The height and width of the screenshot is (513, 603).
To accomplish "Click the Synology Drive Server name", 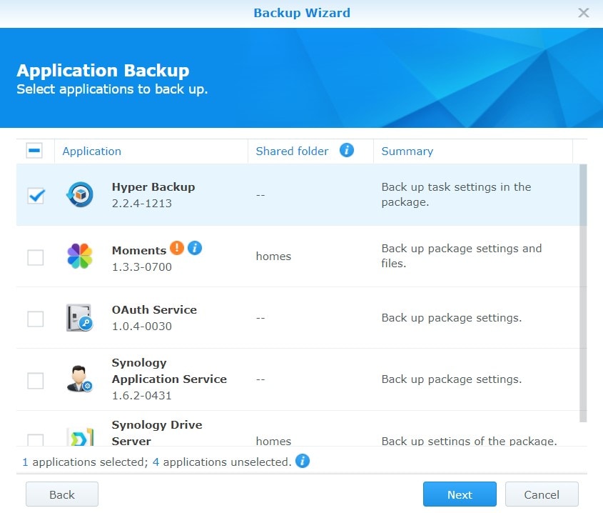I will click(x=157, y=433).
